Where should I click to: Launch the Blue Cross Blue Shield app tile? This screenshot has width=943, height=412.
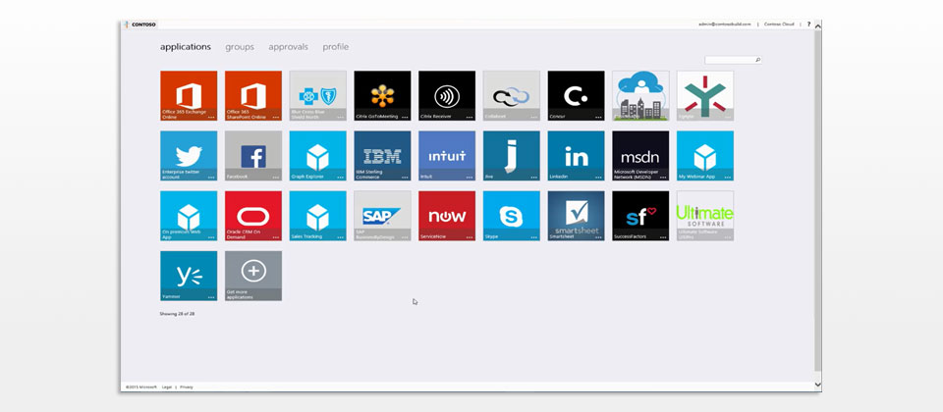317,96
